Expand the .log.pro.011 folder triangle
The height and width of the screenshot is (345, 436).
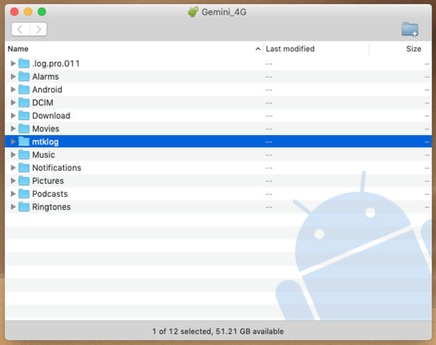pos(13,63)
